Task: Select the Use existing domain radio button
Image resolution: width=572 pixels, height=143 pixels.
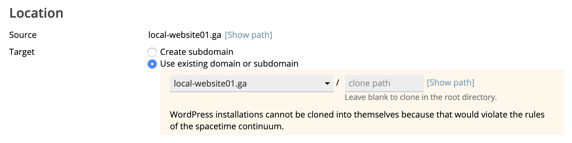Action: 152,64
